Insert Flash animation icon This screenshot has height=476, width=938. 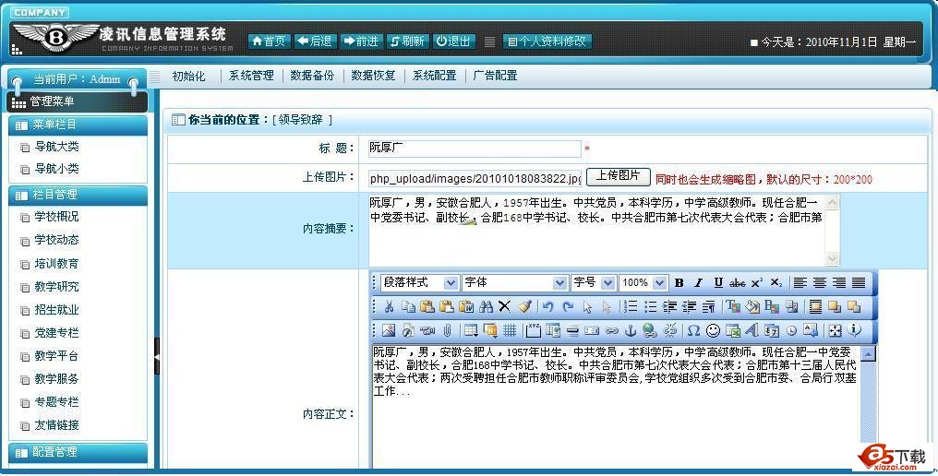(x=408, y=330)
